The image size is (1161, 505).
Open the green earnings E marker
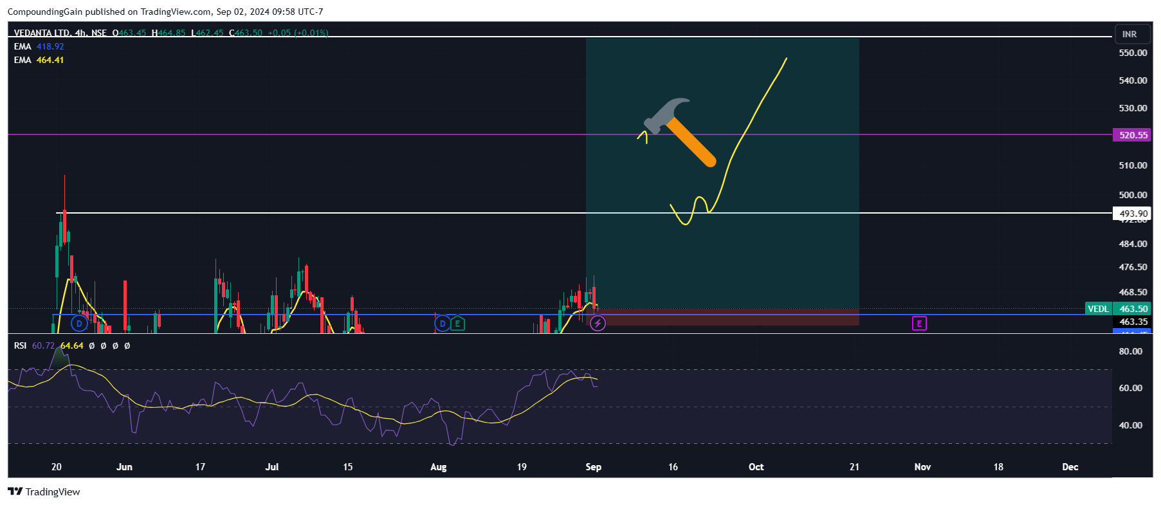pyautogui.click(x=457, y=324)
